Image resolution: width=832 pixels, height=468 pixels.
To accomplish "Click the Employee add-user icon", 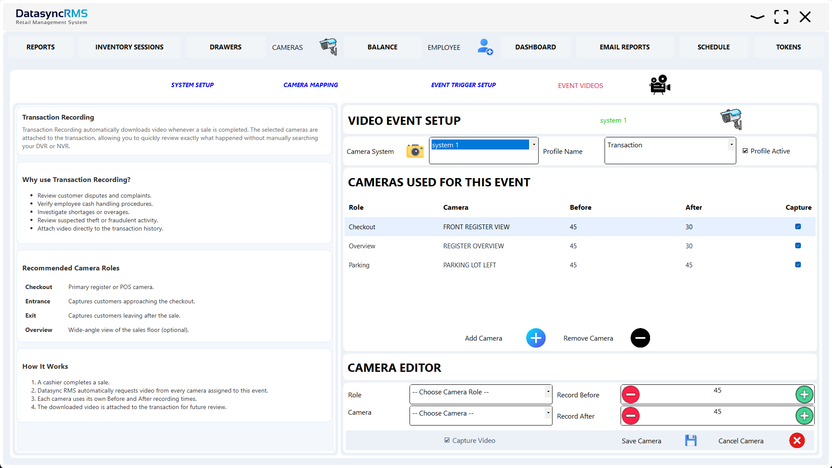I will pyautogui.click(x=485, y=47).
